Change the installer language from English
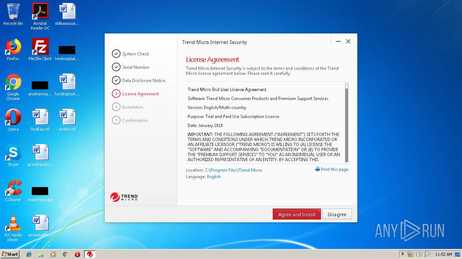Viewport: 462px width, 259px height. [214, 177]
